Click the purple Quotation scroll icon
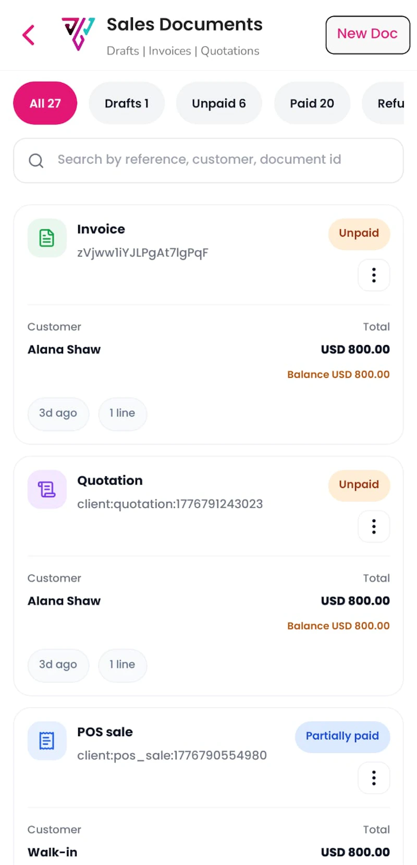Image resolution: width=417 pixels, height=865 pixels. [x=47, y=489]
